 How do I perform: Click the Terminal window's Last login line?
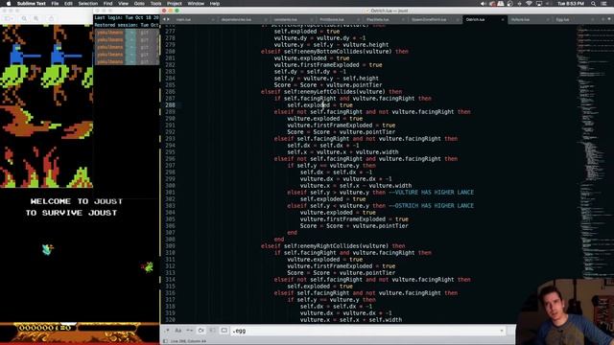pos(127,17)
